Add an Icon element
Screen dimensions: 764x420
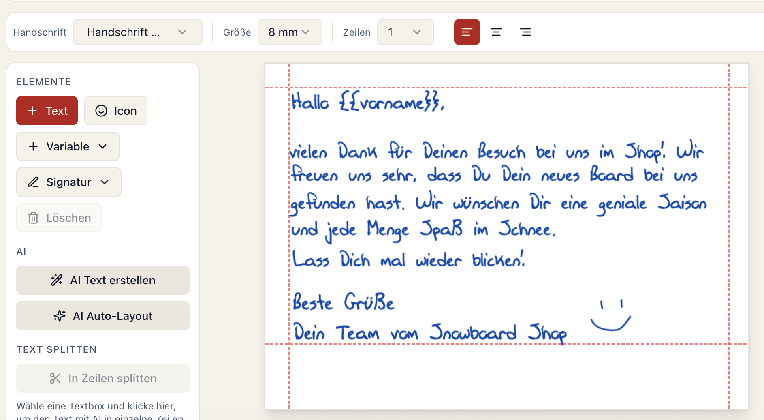pos(116,111)
